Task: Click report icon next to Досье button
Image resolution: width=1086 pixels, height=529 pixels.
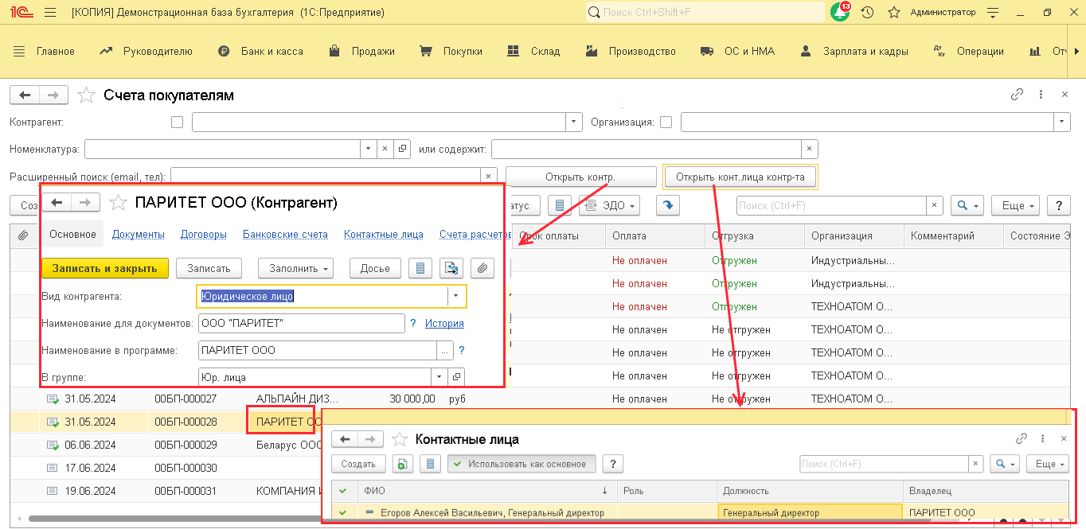Action: click(420, 268)
